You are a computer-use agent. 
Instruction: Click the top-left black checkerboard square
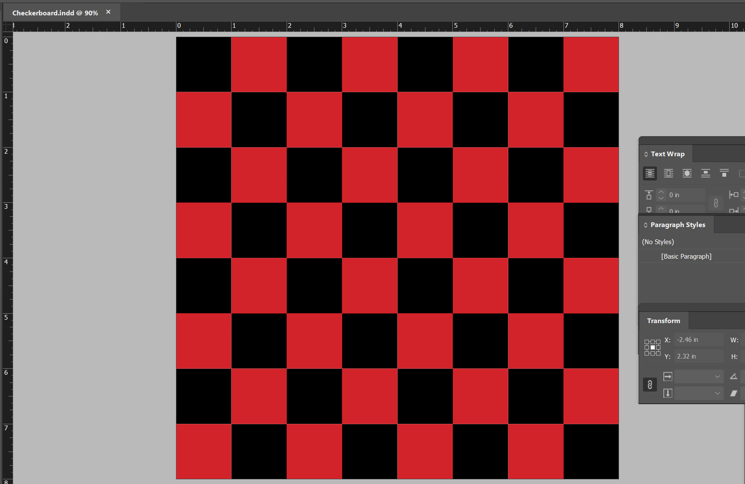click(x=204, y=64)
